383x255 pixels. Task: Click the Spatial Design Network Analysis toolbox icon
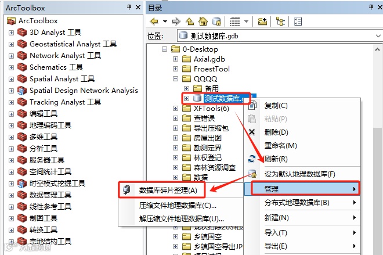[x=22, y=91]
